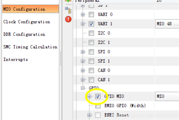Select the I2C 1 row label

(x=104, y=42)
